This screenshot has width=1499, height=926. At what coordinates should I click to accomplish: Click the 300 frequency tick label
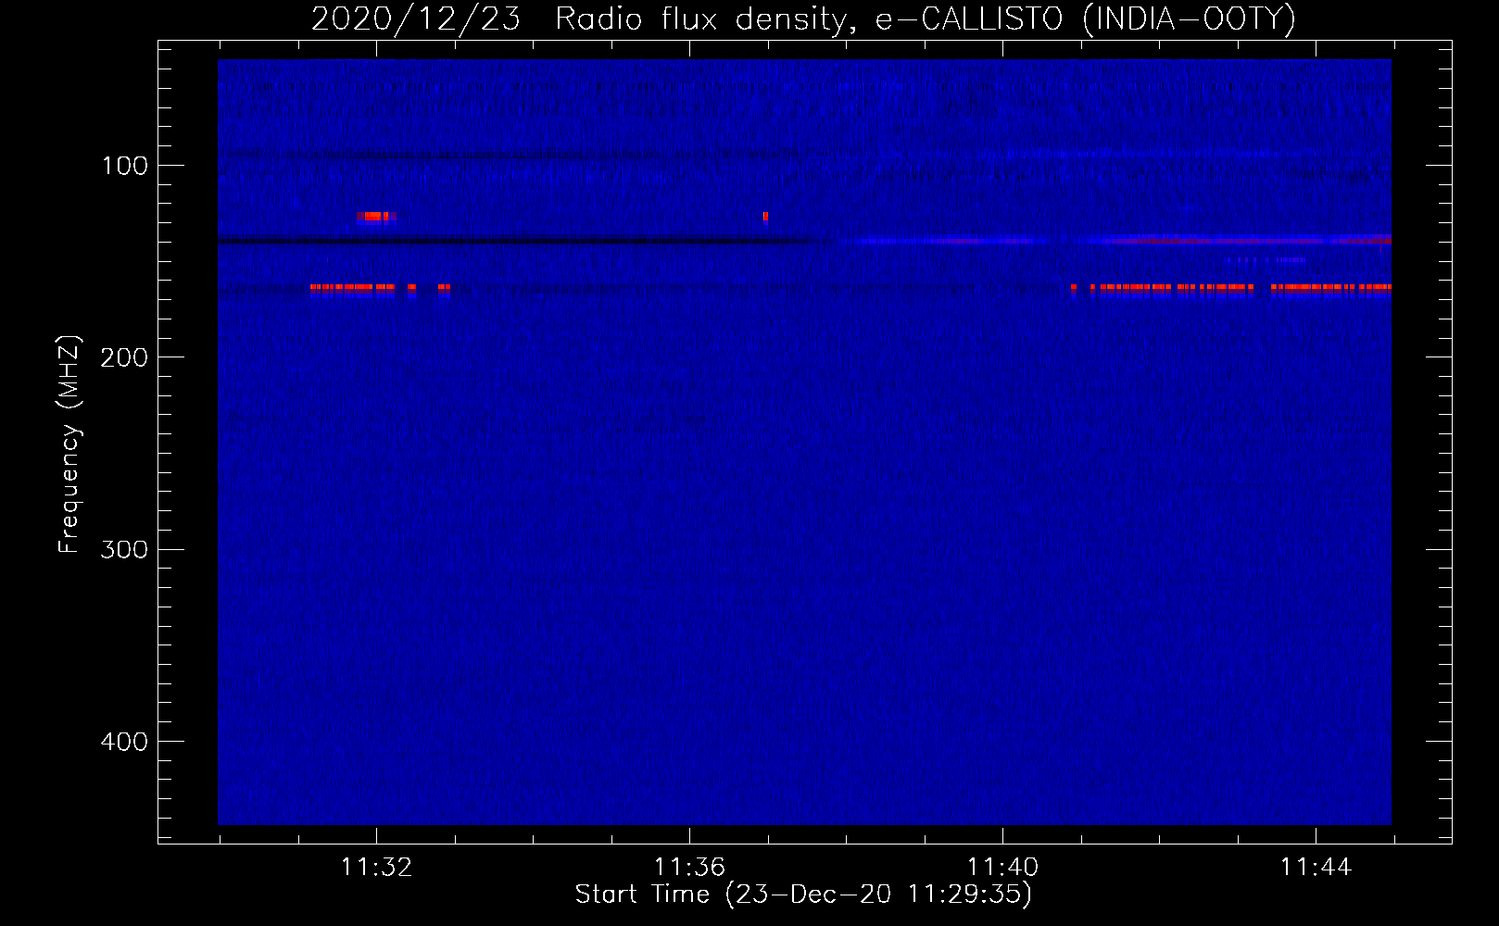[124, 550]
